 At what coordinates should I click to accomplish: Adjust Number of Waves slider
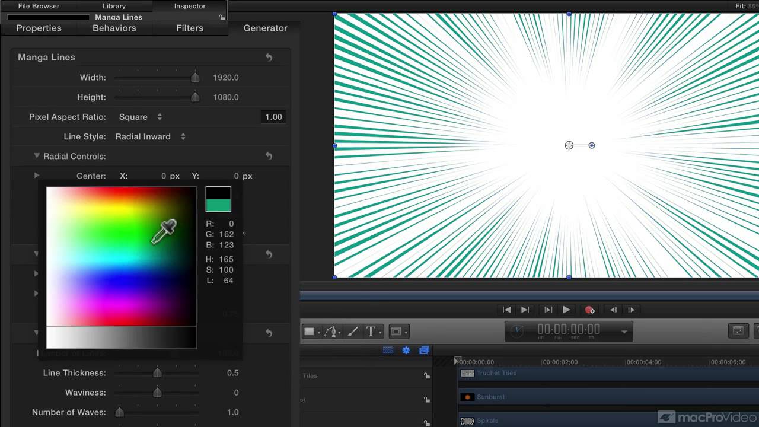tap(119, 412)
